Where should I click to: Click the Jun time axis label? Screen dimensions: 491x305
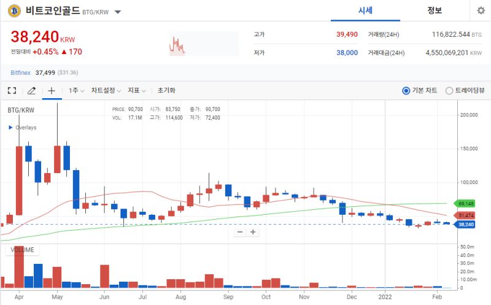click(104, 297)
